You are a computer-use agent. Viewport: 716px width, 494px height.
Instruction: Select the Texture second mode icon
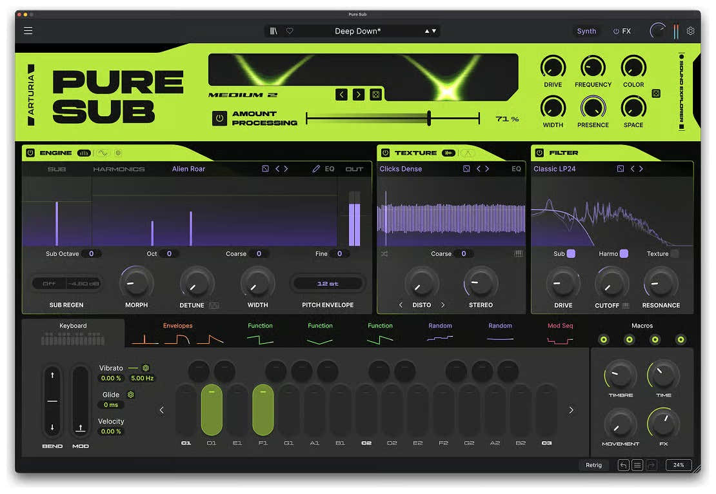pyautogui.click(x=468, y=153)
